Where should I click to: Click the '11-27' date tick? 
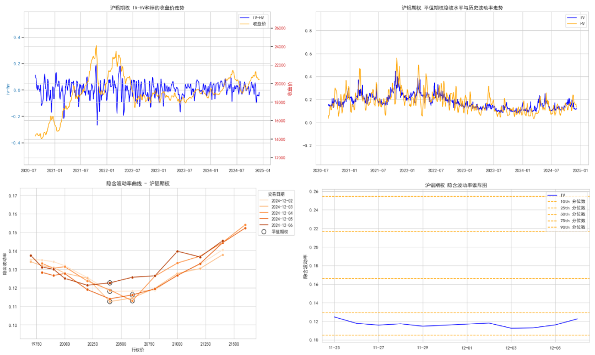coord(378,347)
